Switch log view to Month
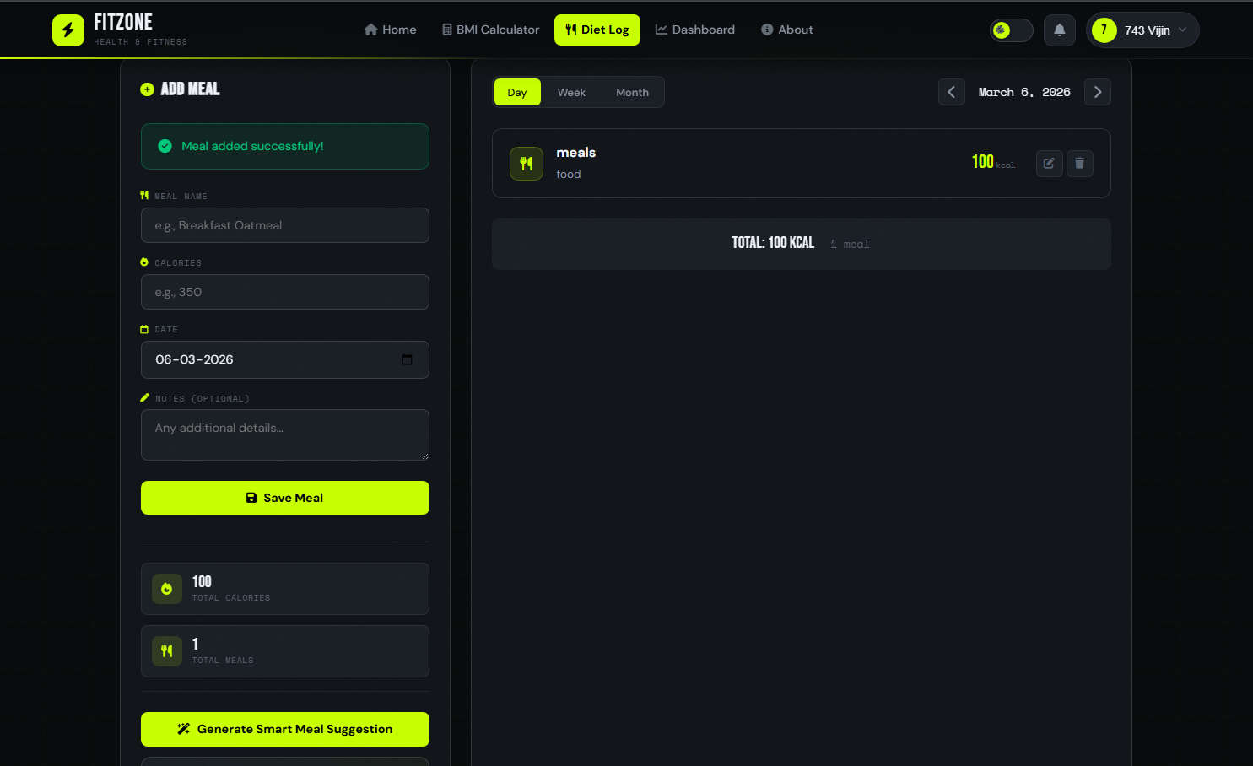Viewport: 1253px width, 766px height. (632, 93)
